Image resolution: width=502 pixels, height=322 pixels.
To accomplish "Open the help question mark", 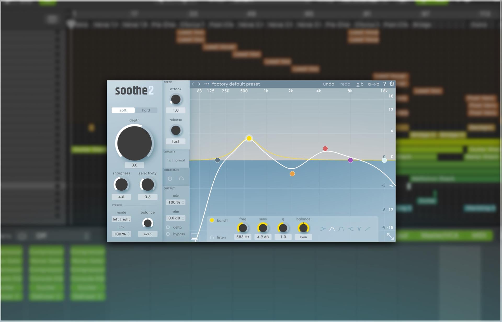I will pyautogui.click(x=384, y=84).
